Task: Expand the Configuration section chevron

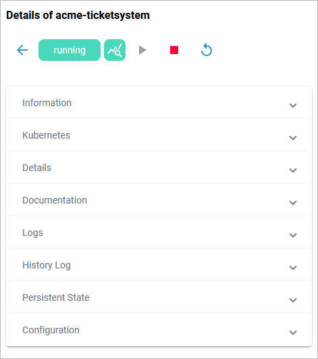Action: pos(293,333)
